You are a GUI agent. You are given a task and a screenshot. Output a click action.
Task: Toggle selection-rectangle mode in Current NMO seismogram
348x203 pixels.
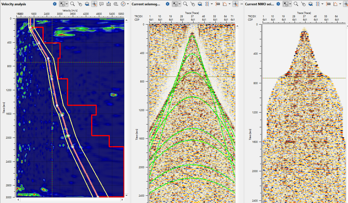[285, 4]
